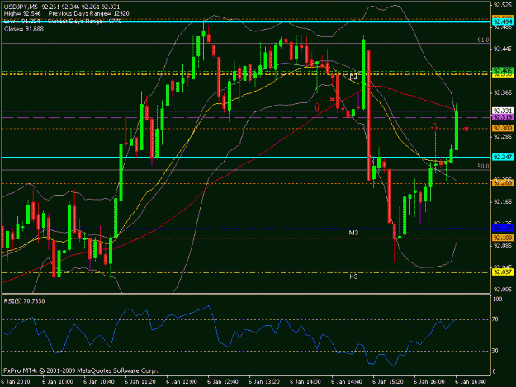
Task: Click the RSI 30 level scale label
Action: pyautogui.click(x=495, y=351)
